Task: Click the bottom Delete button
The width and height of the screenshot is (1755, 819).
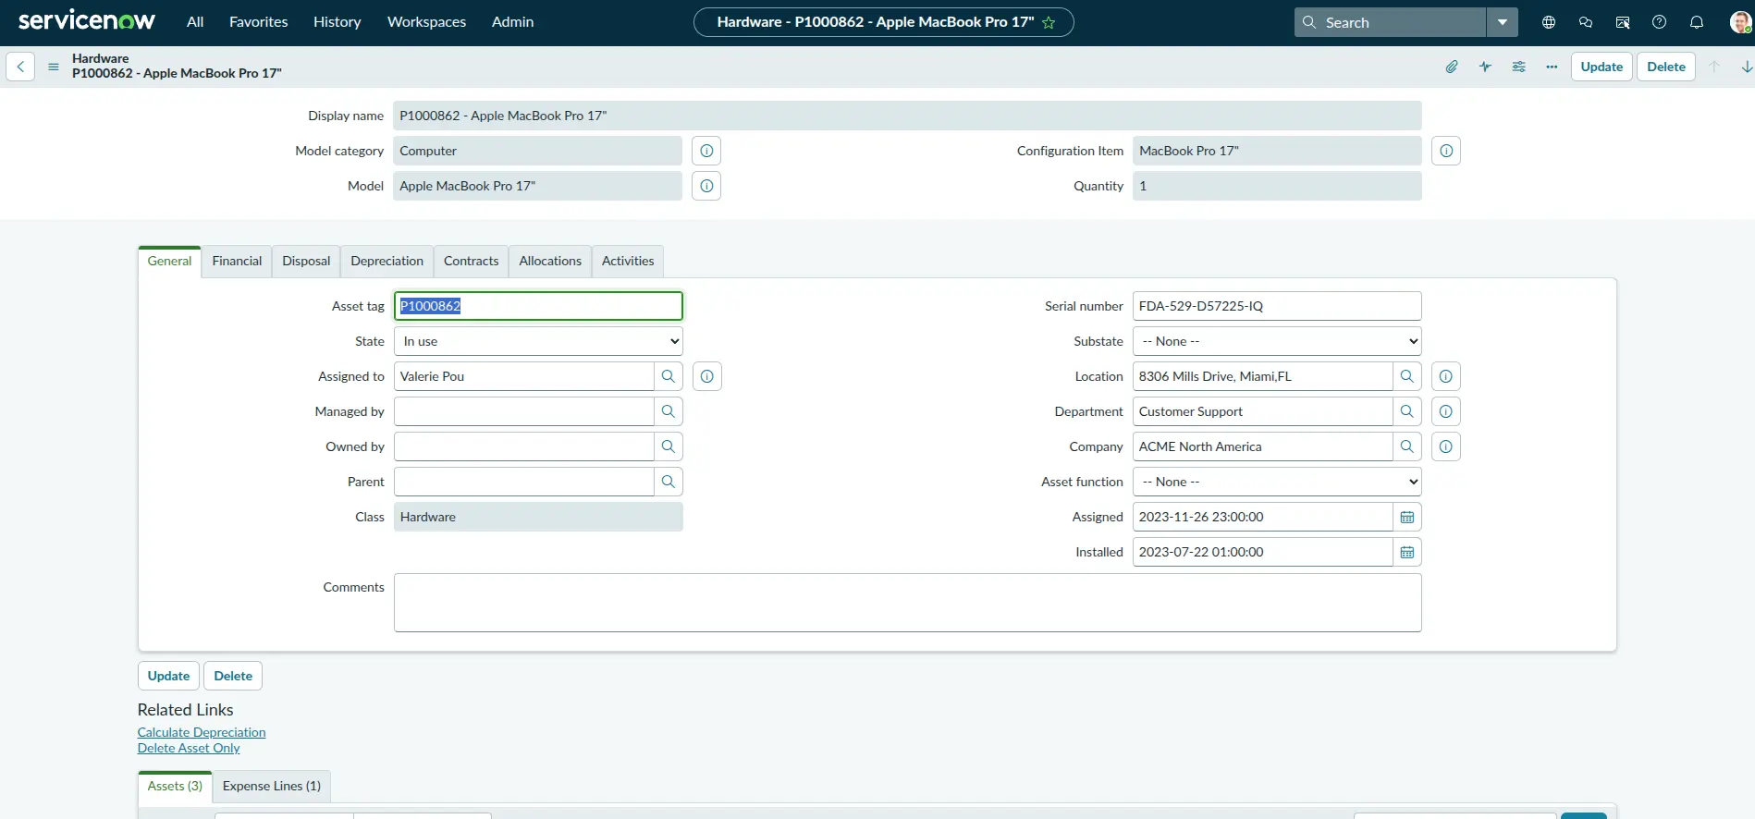Action: tap(233, 676)
